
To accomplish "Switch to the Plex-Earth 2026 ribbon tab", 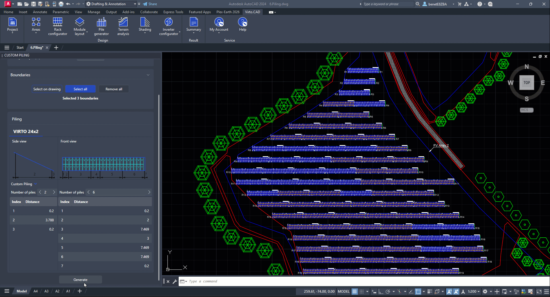I will point(228,12).
